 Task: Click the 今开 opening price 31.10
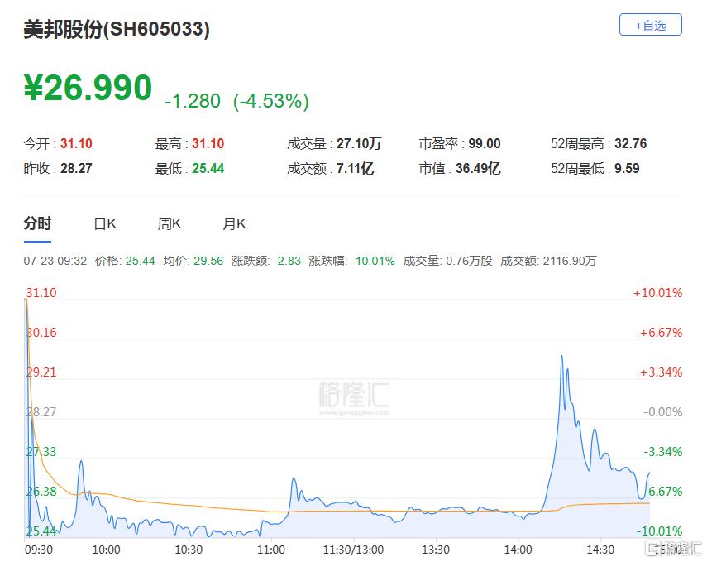(x=76, y=143)
